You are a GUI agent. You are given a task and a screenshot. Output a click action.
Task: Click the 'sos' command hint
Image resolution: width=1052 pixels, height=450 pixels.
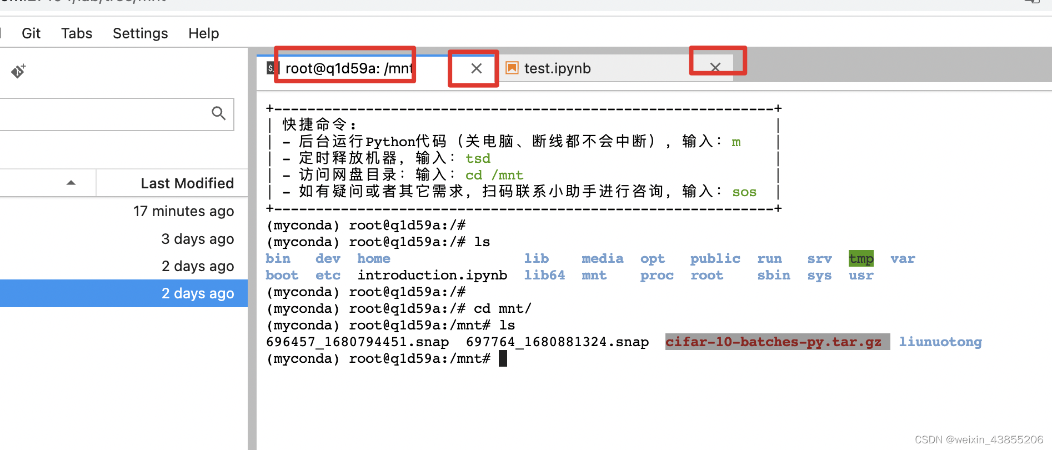pos(744,192)
